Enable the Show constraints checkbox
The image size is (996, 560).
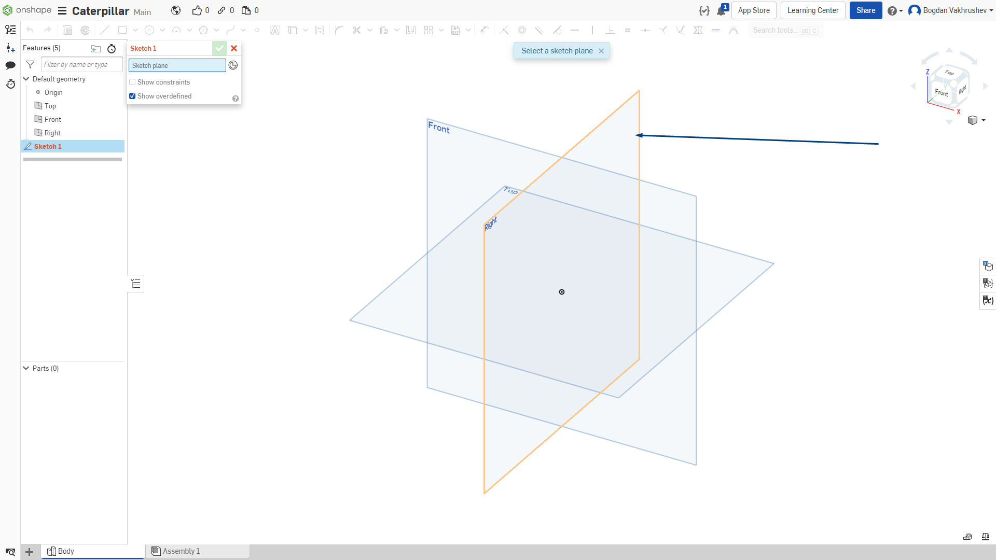click(x=132, y=82)
